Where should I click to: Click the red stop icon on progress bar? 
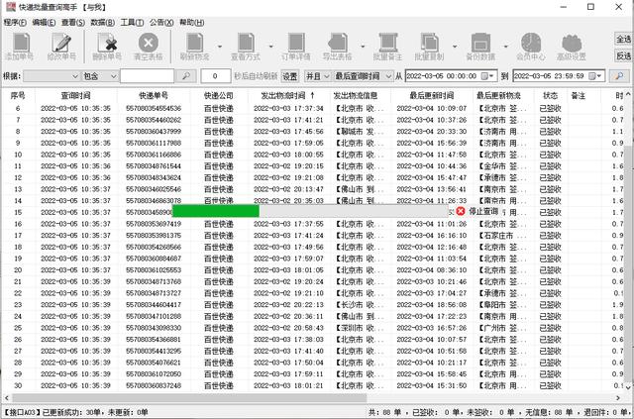pyautogui.click(x=460, y=211)
